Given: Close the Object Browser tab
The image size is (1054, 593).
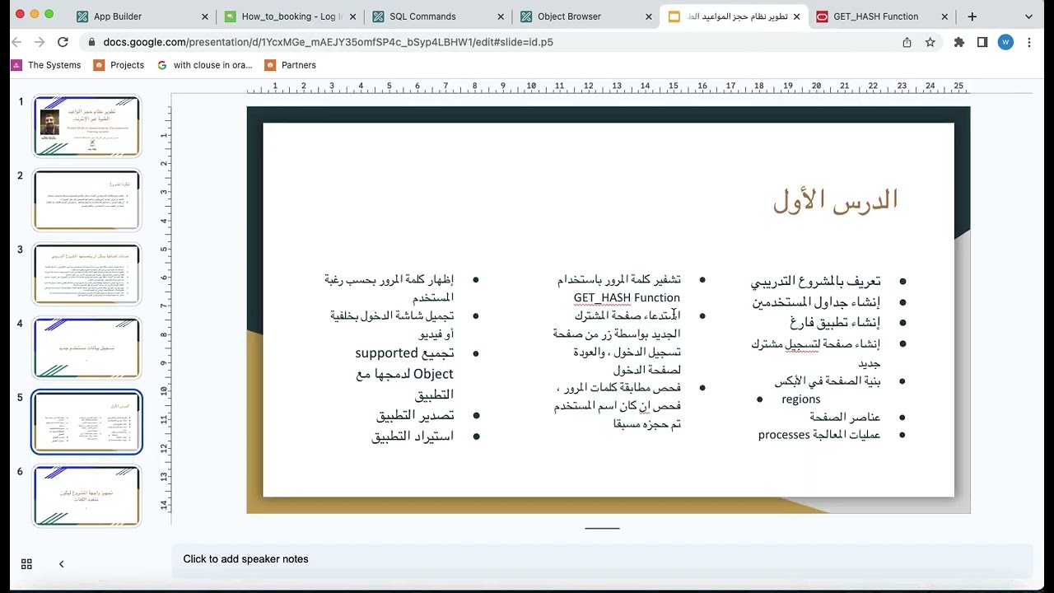Looking at the screenshot, I should point(649,16).
